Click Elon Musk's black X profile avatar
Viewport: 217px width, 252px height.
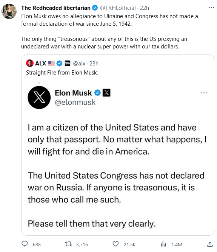click(39, 97)
